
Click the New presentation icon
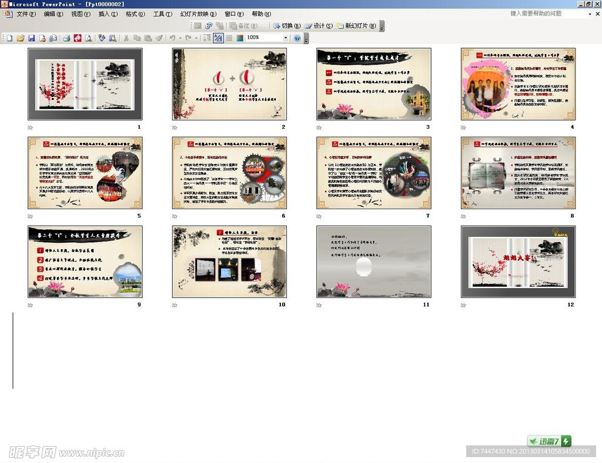click(x=9, y=38)
